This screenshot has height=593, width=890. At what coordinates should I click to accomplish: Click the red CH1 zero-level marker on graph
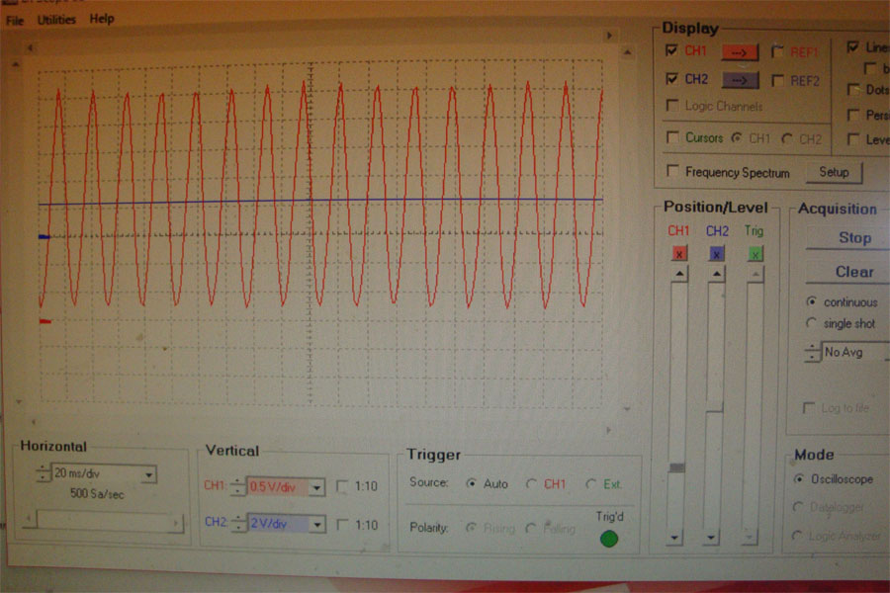click(x=44, y=321)
